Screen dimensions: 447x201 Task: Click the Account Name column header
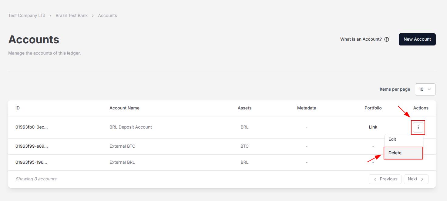pyautogui.click(x=124, y=108)
